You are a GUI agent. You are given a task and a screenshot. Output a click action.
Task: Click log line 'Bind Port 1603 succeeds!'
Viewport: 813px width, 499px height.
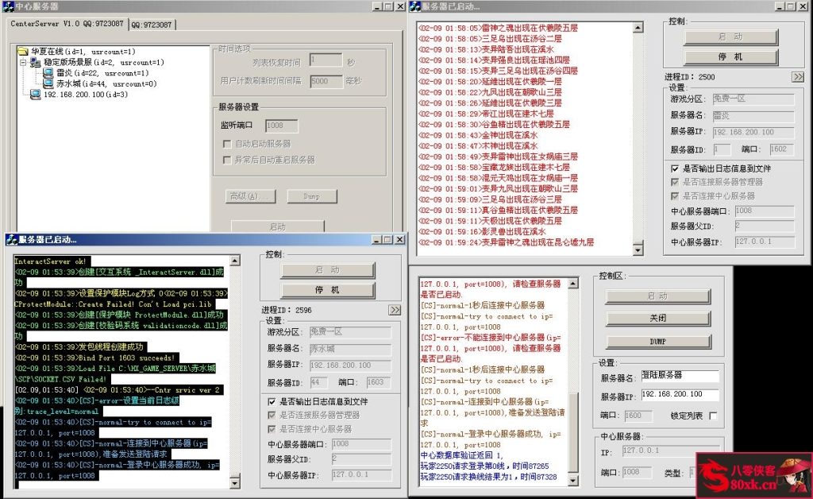[x=95, y=358]
